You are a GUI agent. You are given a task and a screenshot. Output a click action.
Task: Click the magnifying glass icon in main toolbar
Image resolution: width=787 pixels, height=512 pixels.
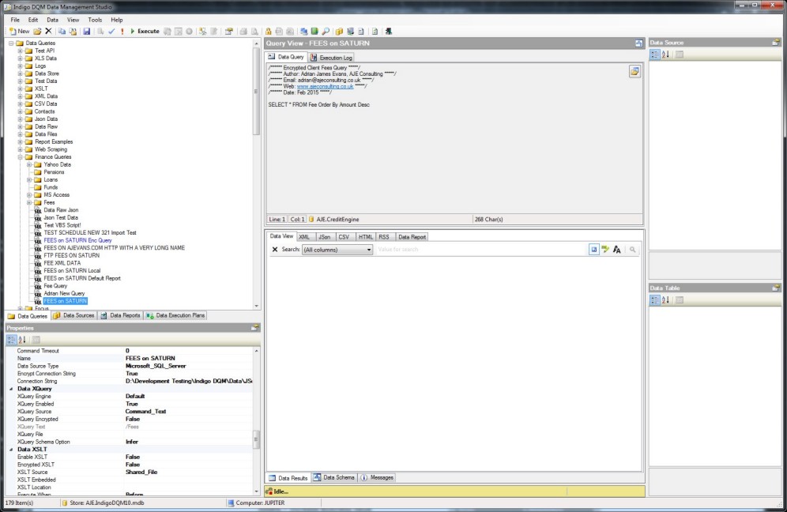326,32
